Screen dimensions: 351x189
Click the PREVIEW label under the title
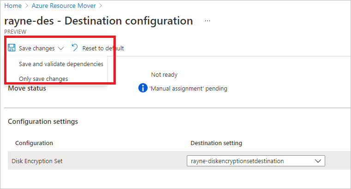click(15, 32)
